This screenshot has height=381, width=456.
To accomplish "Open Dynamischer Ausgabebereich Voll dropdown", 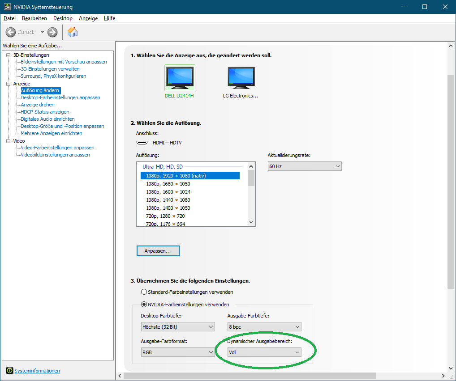I will (x=264, y=352).
